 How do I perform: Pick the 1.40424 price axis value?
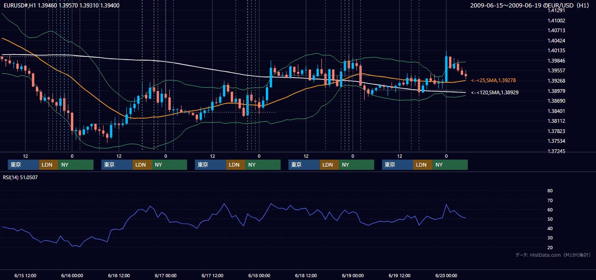(557, 41)
